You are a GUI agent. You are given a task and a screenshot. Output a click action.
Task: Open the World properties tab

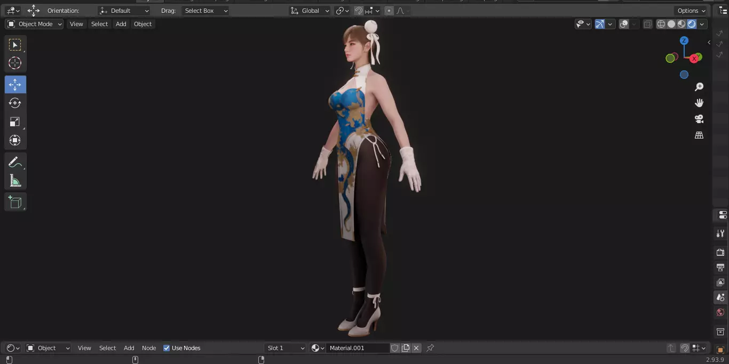[720, 312]
